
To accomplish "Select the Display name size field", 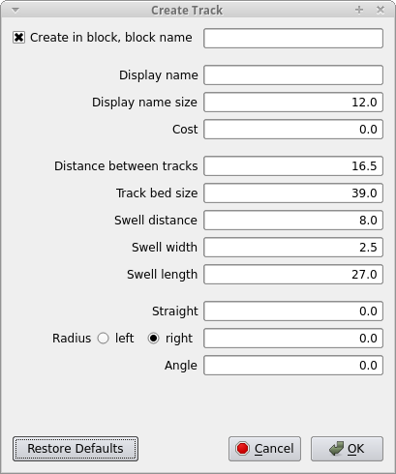I will tap(293, 103).
